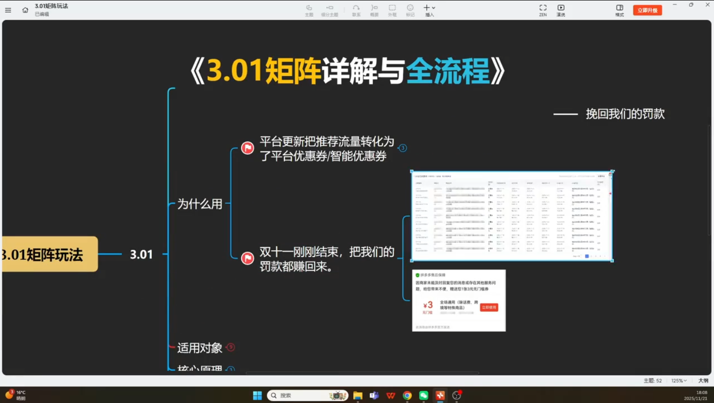This screenshot has width=714, height=403.
Task: Select the 为什么用 topic node
Action: (199, 204)
